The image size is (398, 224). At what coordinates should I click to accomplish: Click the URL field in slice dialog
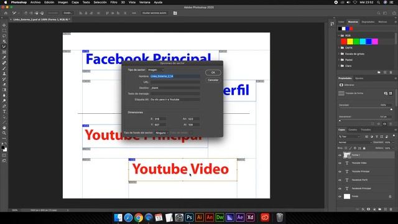[x=175, y=82]
